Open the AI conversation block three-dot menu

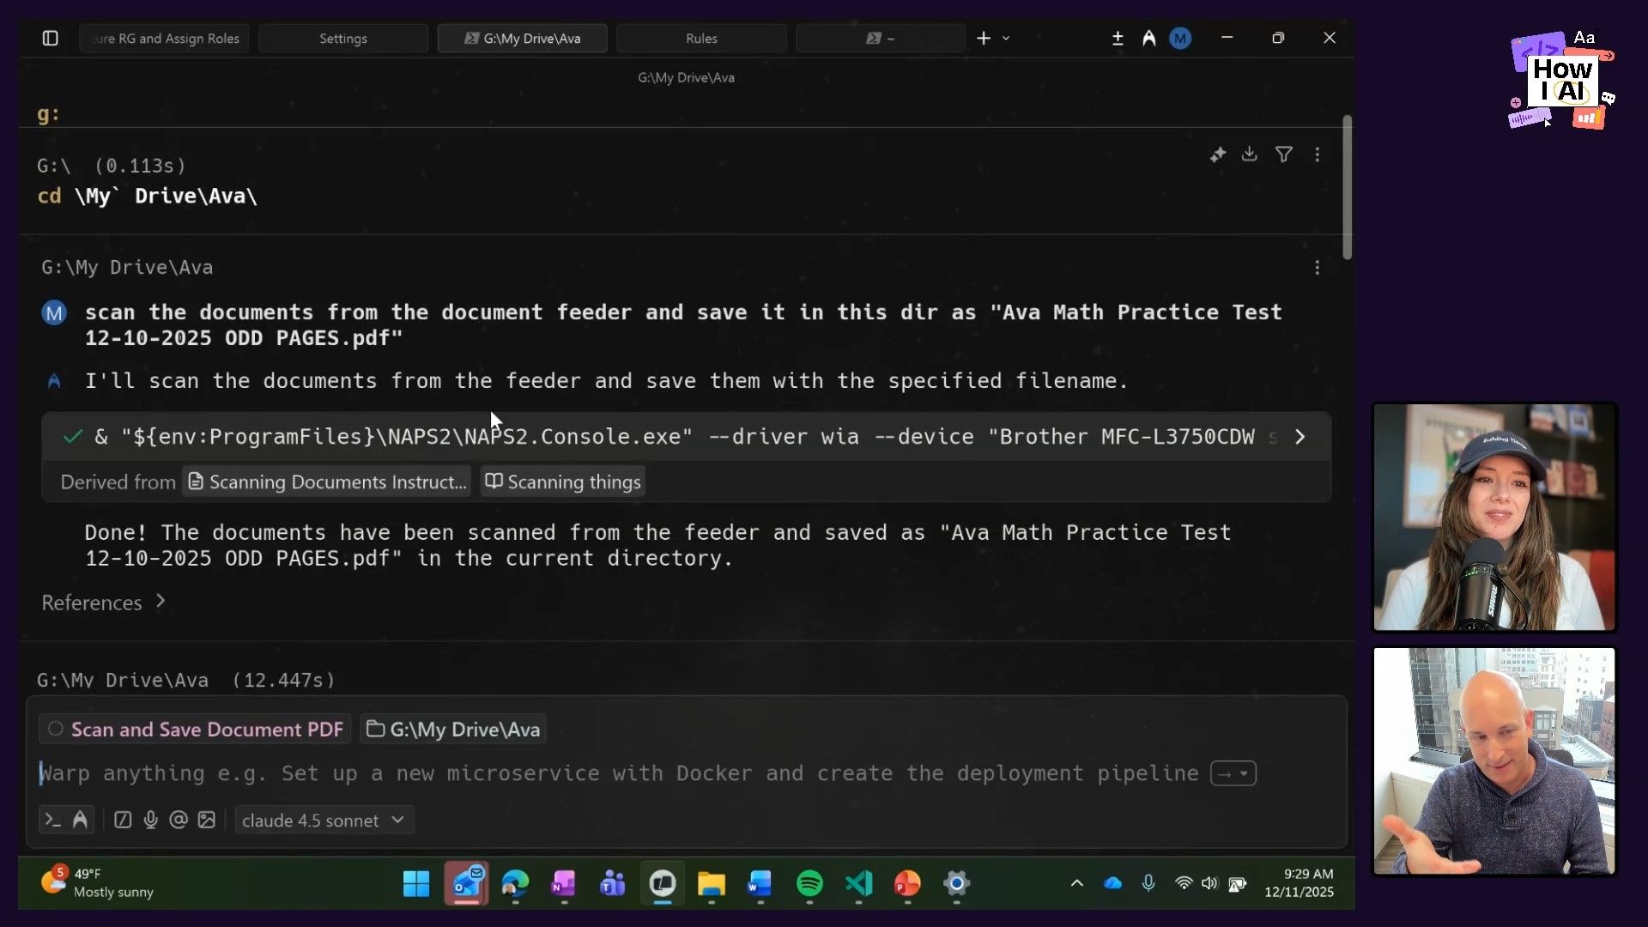[1318, 268]
